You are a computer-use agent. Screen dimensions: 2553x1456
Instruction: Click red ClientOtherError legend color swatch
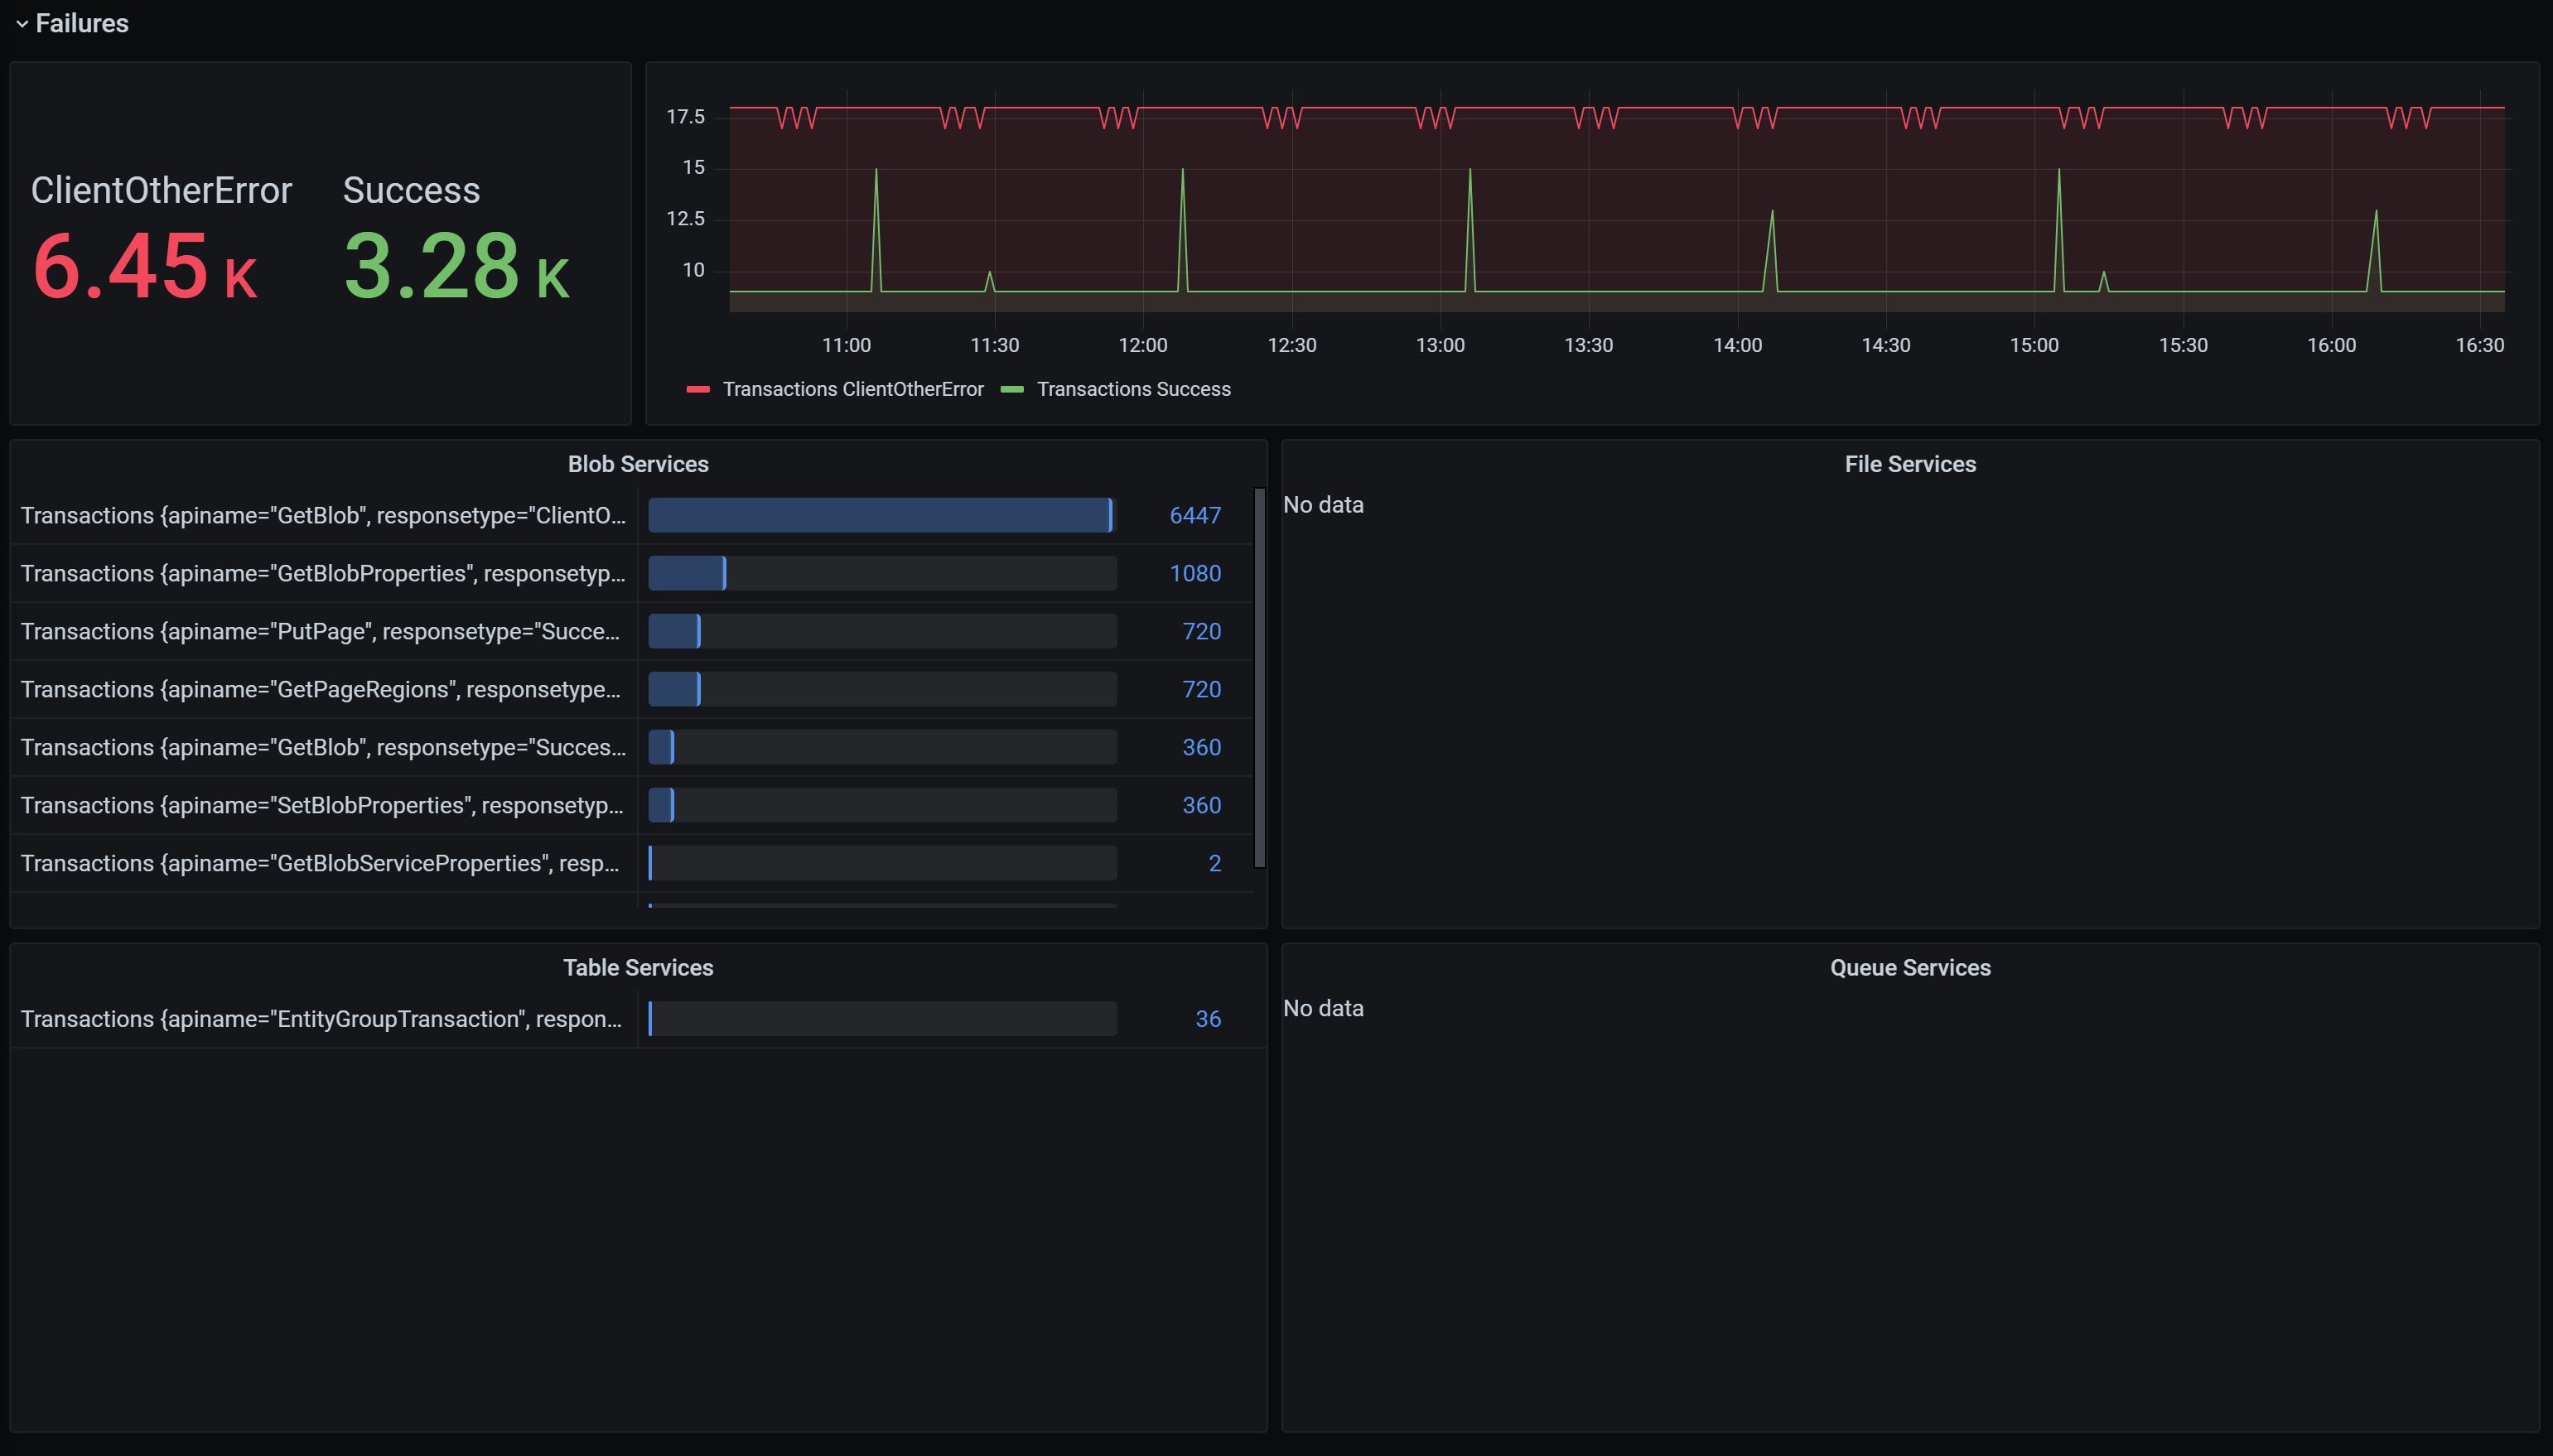tap(698, 389)
